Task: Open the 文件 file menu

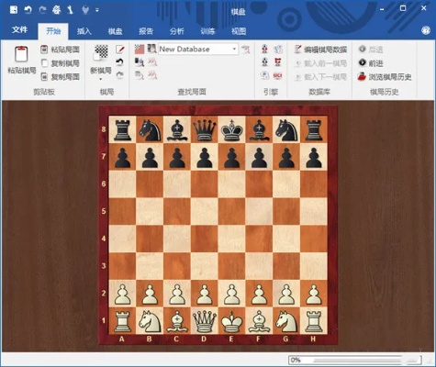Action: 19,30
